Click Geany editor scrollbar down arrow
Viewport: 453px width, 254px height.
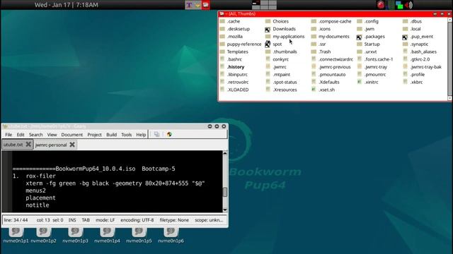225,210
